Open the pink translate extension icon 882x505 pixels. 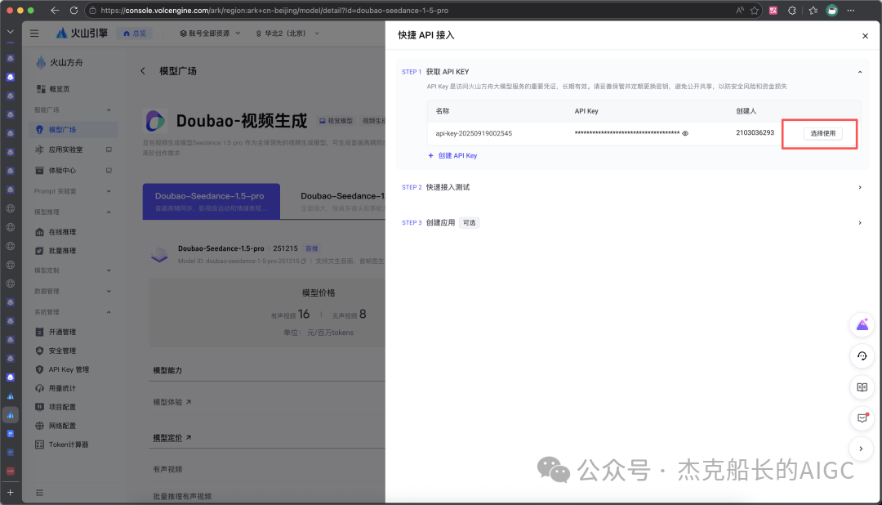(x=773, y=10)
